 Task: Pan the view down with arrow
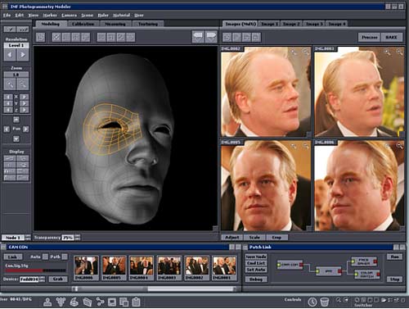click(x=16, y=139)
